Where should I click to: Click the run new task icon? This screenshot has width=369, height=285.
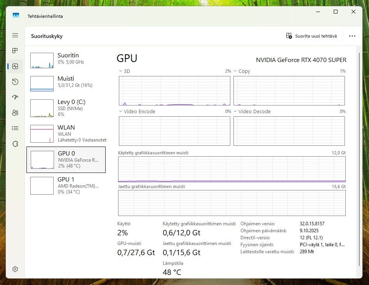289,36
